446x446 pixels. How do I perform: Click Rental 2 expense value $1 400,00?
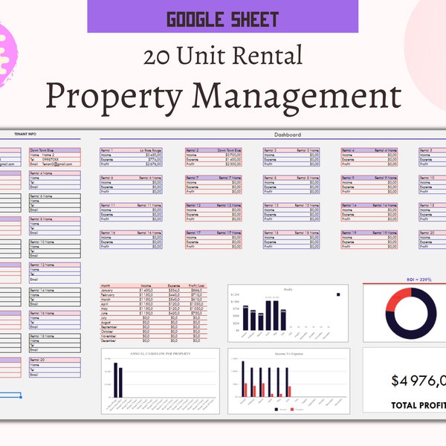[x=233, y=159]
